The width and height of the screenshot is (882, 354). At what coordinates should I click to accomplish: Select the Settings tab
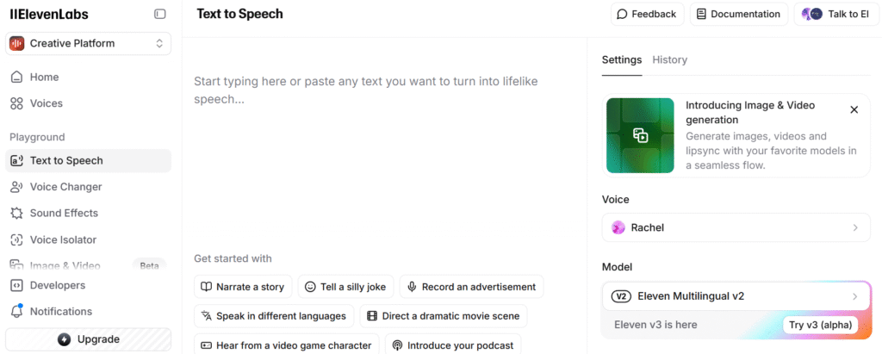(621, 59)
